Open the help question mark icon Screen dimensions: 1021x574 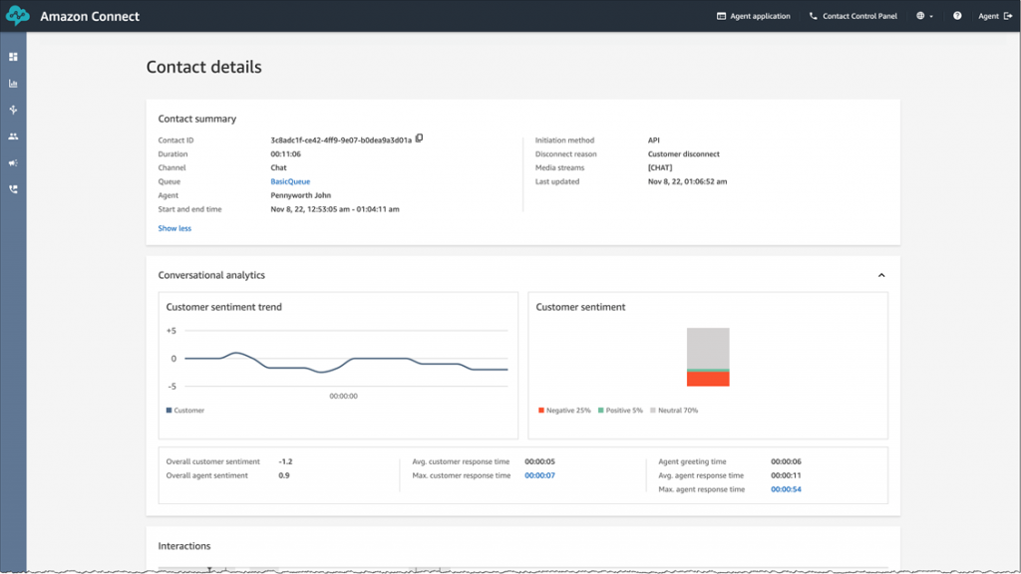(x=958, y=16)
